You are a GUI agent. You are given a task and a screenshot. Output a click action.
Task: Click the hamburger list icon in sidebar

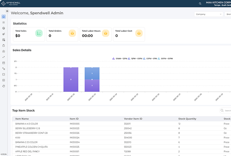[x=4, y=22]
